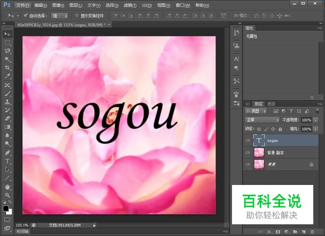The height and width of the screenshot is (236, 325).
Task: Select the Blur tool
Action: (x=8, y=135)
